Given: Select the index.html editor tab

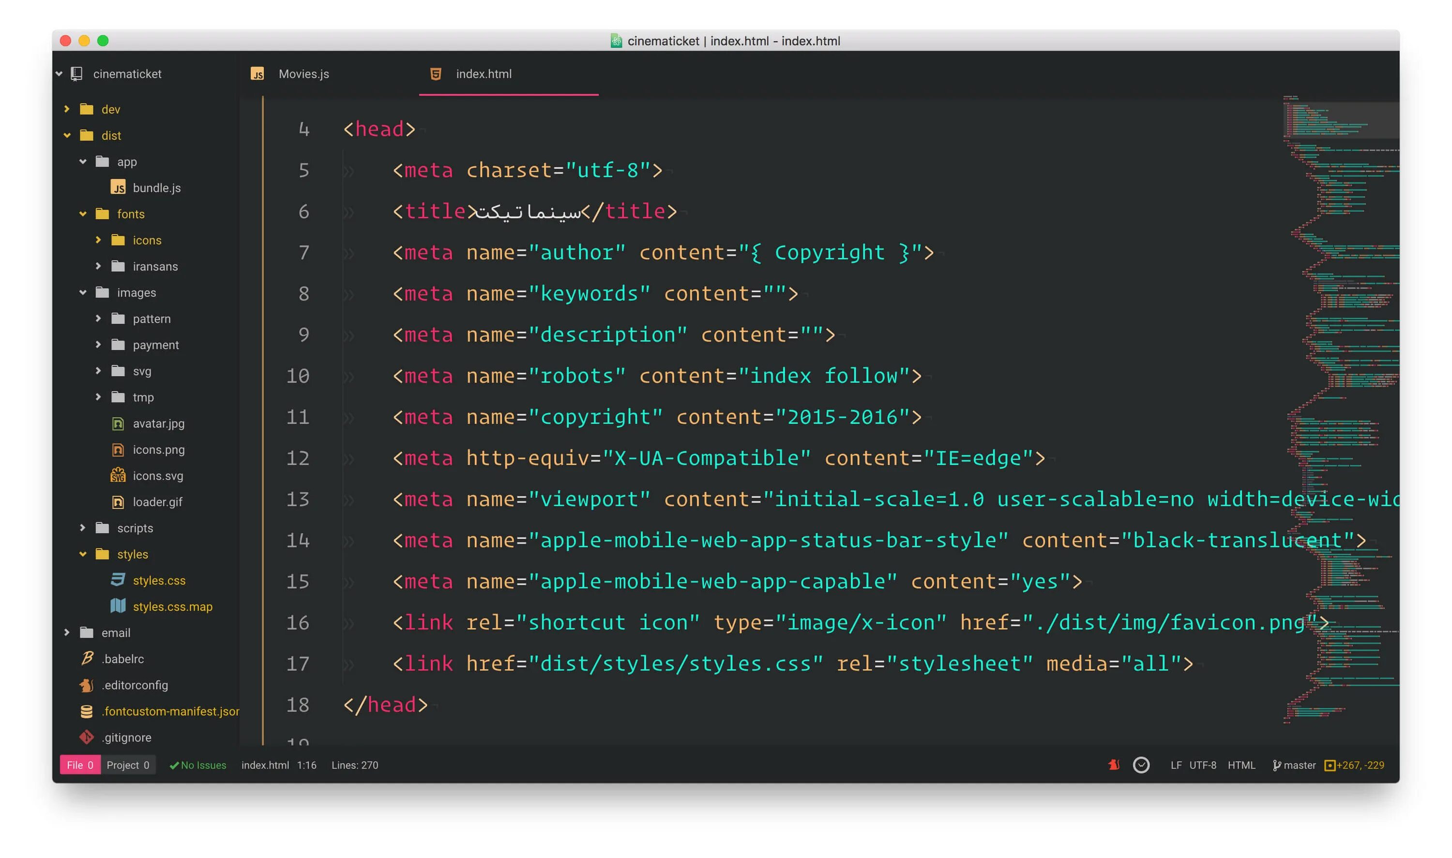Looking at the screenshot, I should pyautogui.click(x=483, y=74).
